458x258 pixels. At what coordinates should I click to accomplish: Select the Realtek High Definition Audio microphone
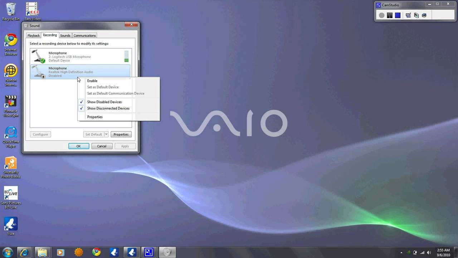coord(81,72)
